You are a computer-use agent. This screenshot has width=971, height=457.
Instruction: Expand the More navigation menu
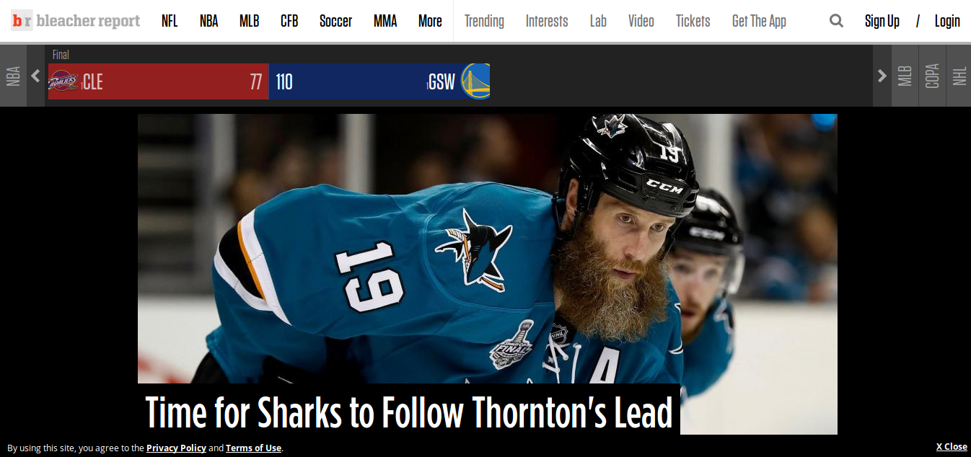(x=430, y=21)
